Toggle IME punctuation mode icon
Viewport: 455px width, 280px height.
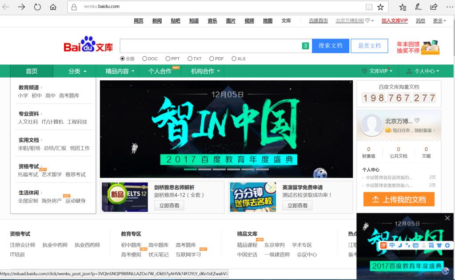[408, 245]
